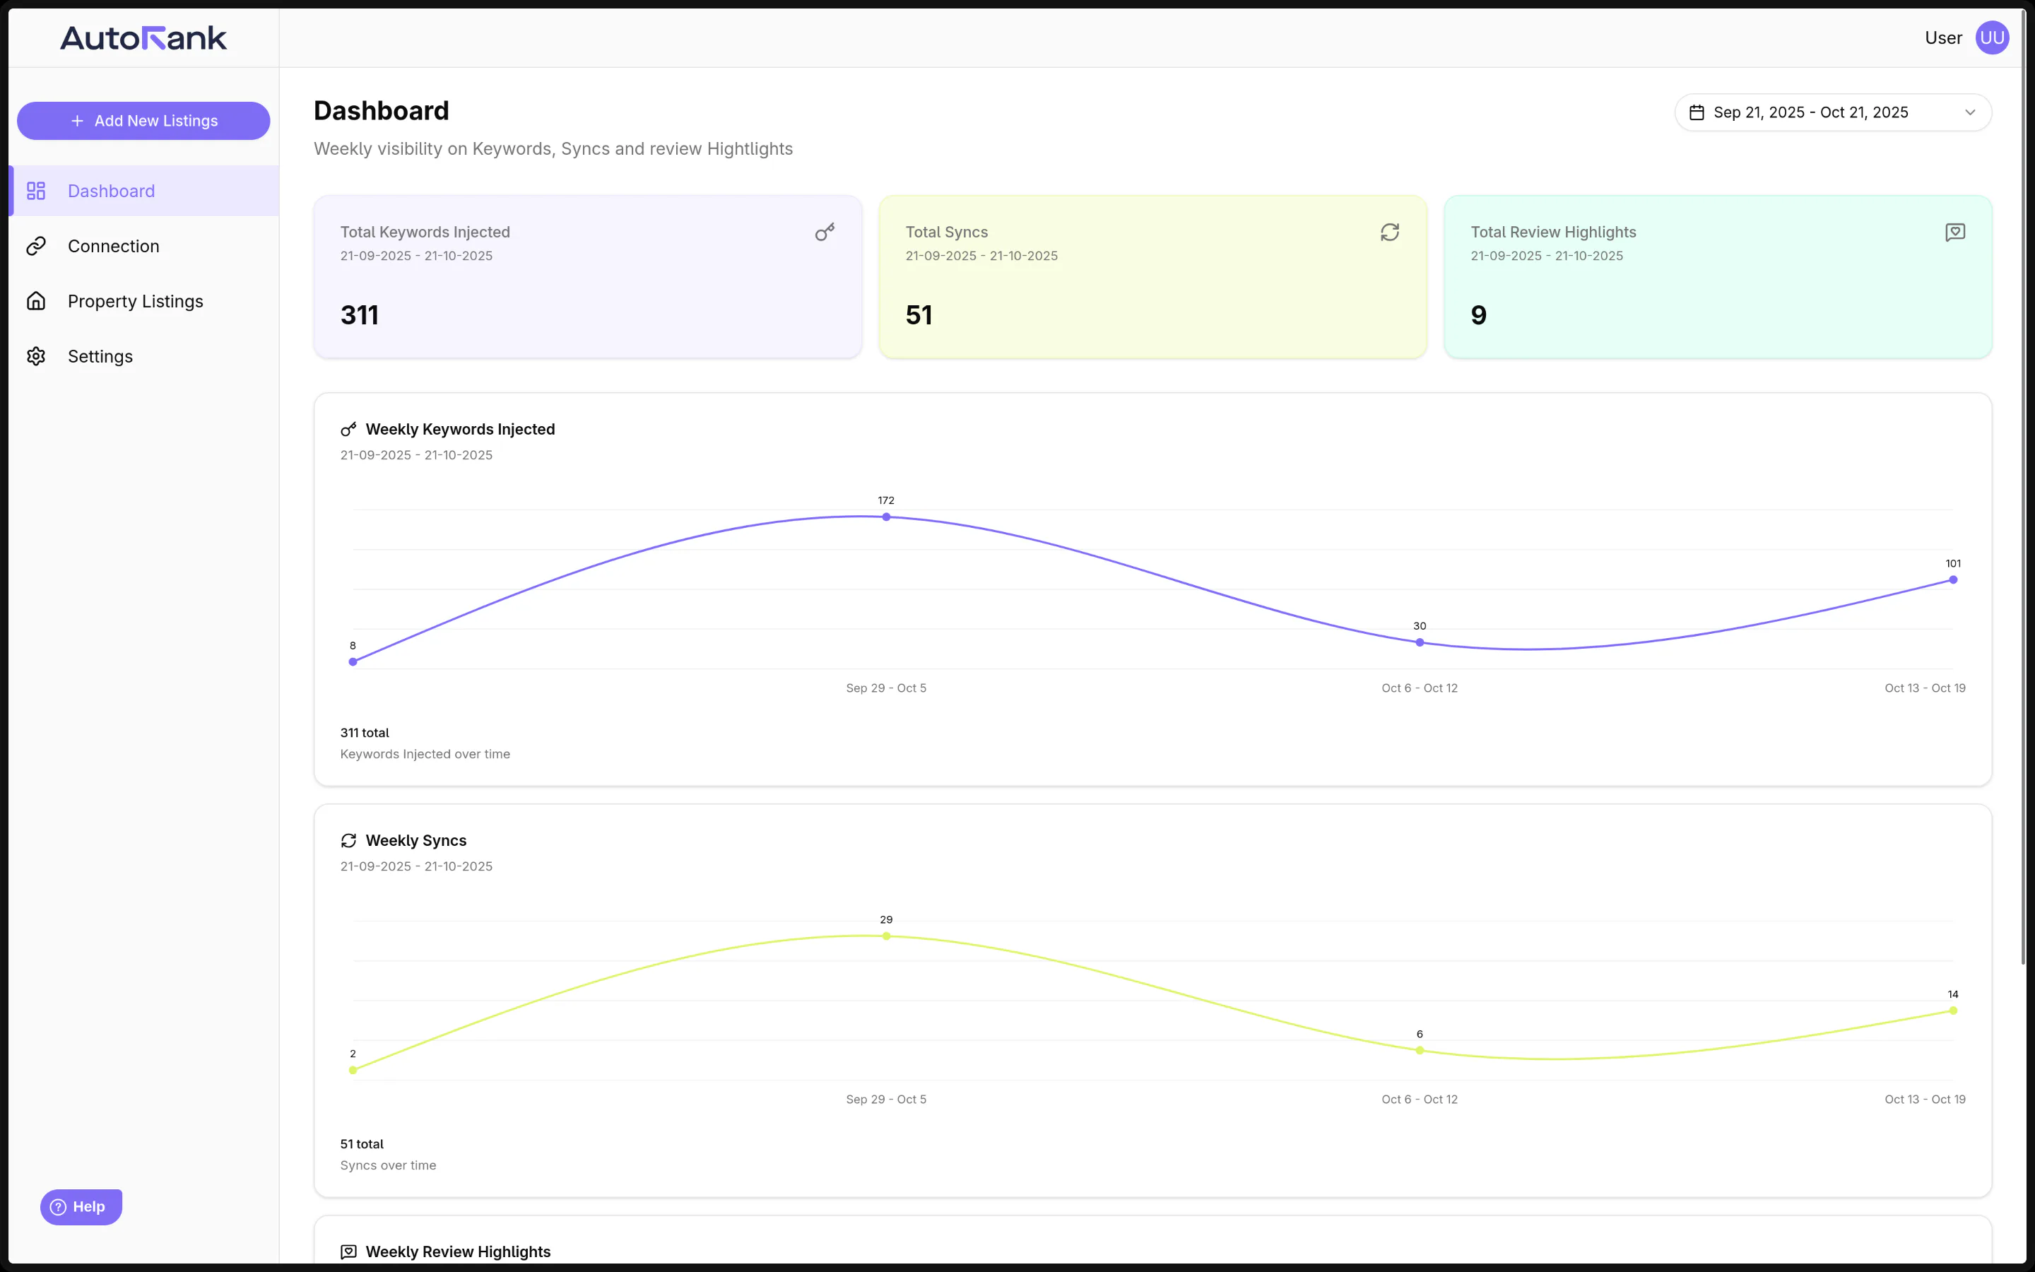2035x1272 pixels.
Task: Click 'Sep 29 - Oct 5' label on syncs chart
Action: click(x=886, y=1100)
